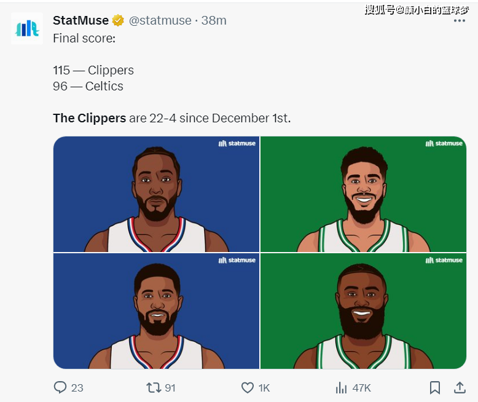Viewport: 478px width, 402px height.
Task: Open the StatMuse display name link
Action: (x=80, y=20)
